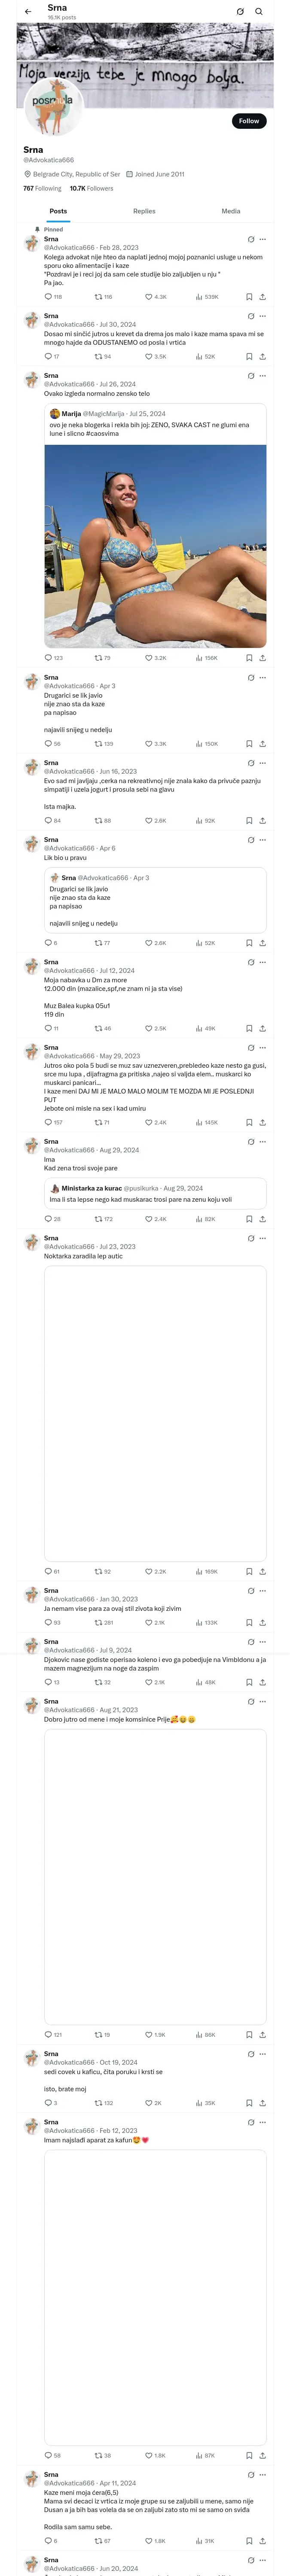The height and width of the screenshot is (2576, 290).
Task: Share the Jul 26, 2024 beach photo post
Action: click(x=262, y=658)
